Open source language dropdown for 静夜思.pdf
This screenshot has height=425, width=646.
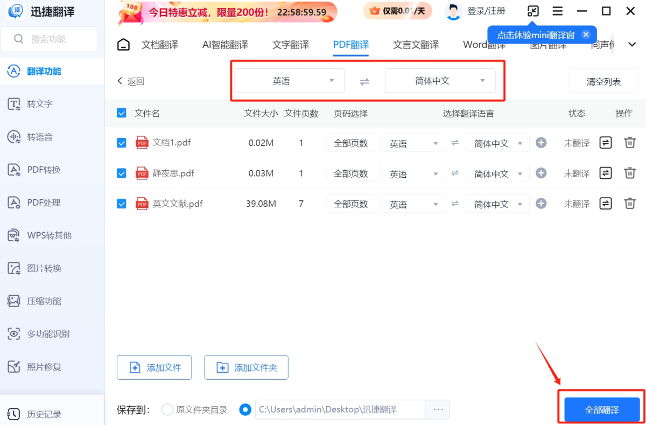click(x=413, y=173)
